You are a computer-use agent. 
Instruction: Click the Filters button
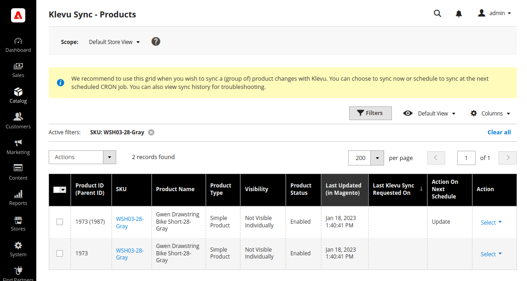(370, 113)
